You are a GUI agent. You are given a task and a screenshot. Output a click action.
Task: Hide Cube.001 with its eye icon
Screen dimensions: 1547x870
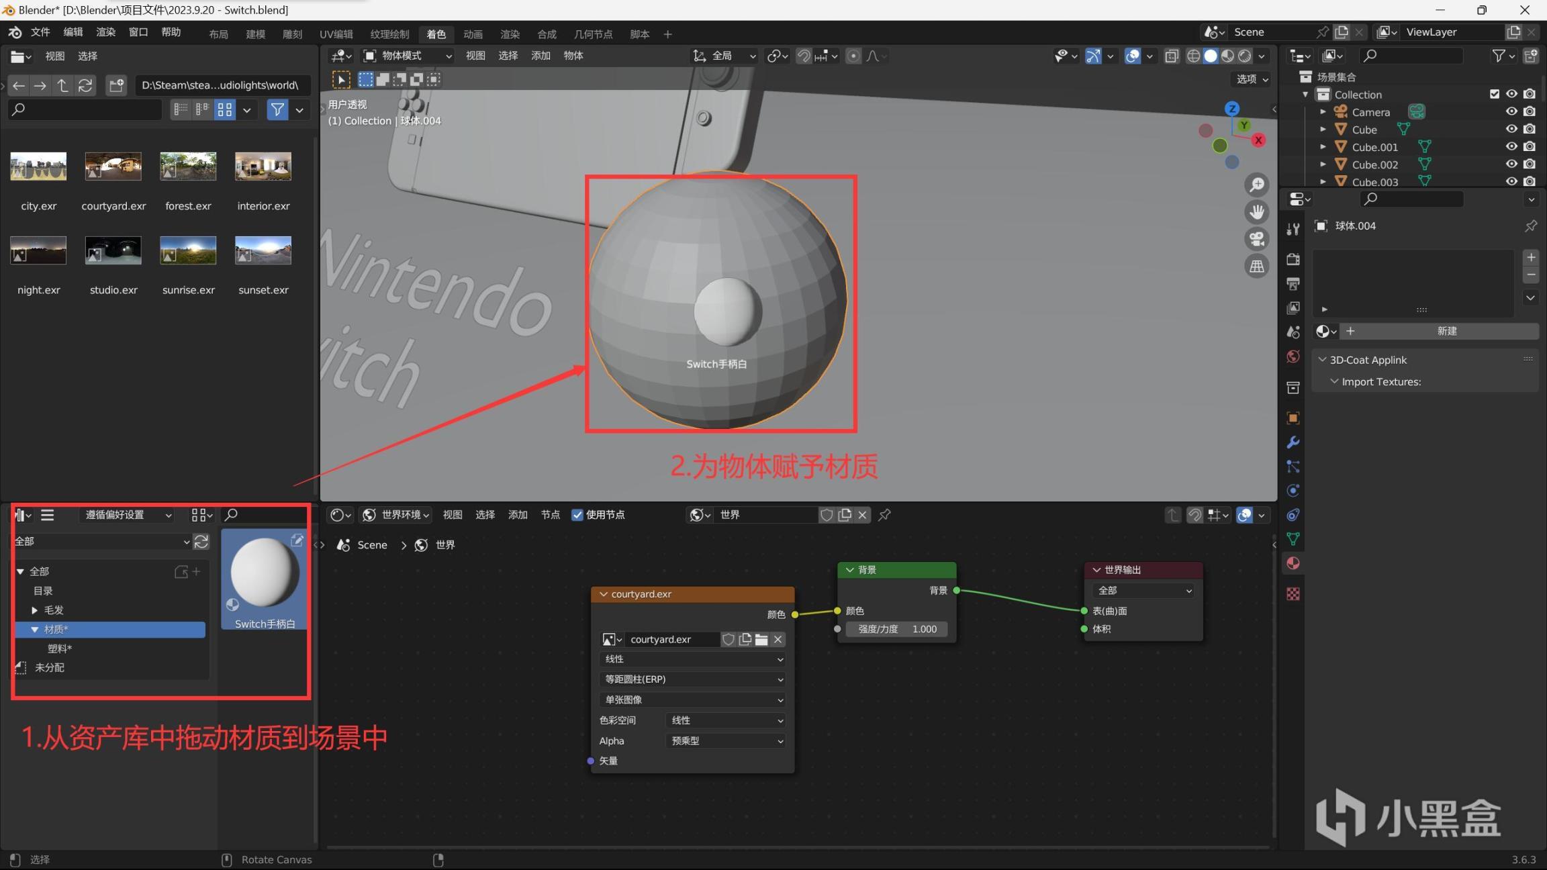[1511, 146]
